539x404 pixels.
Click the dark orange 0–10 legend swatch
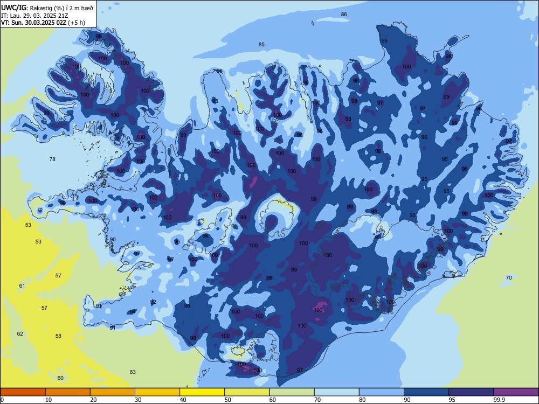pyautogui.click(x=23, y=392)
